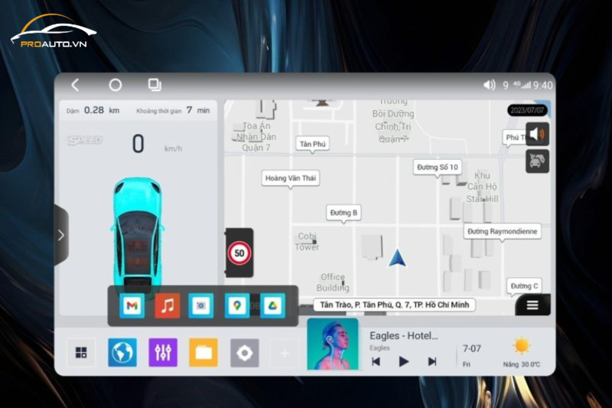Open Gmail app in the popup dock
The height and width of the screenshot is (408, 612).
coord(132,306)
